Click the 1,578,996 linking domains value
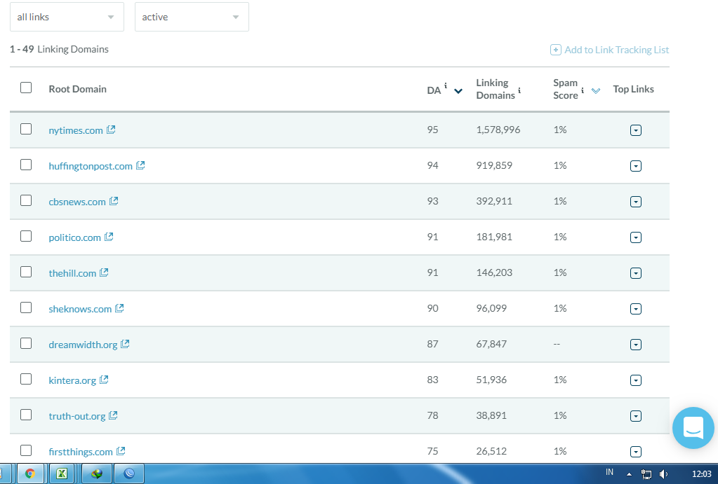The image size is (718, 484). point(498,130)
